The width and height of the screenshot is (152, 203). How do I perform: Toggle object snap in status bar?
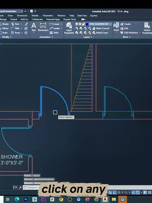[x=138, y=192]
